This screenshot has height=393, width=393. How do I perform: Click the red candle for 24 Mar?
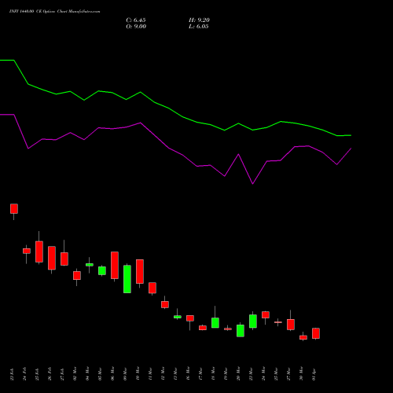[266, 314]
